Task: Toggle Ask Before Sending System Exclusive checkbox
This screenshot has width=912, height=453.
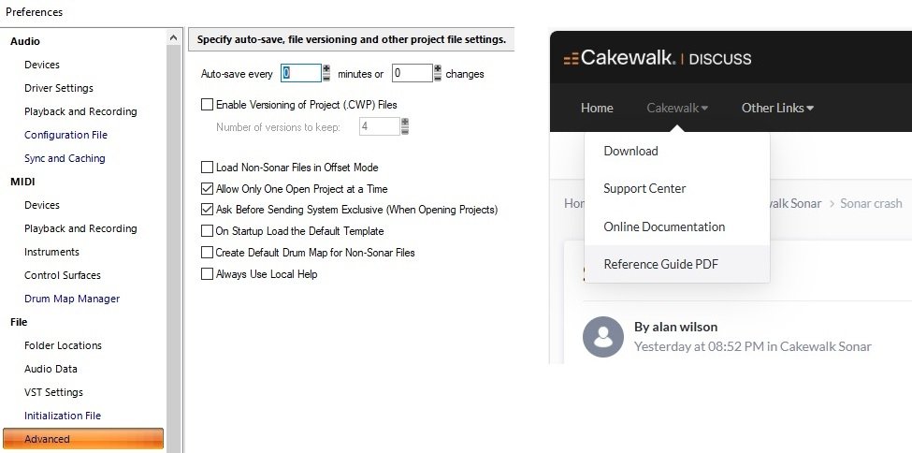Action: tap(207, 210)
